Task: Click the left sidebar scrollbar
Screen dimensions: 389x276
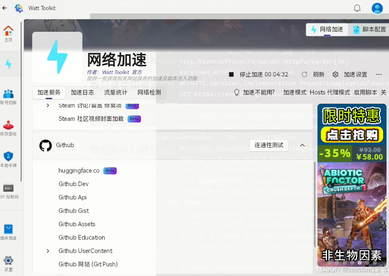Action: click(x=21, y=102)
